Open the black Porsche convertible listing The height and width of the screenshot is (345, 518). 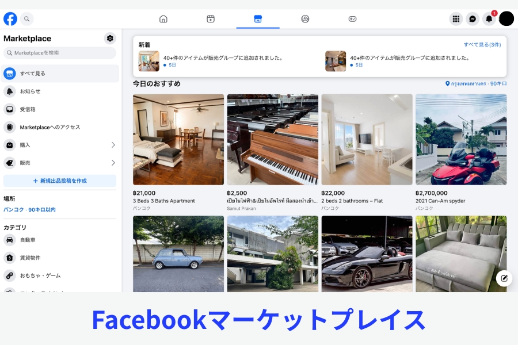(367, 254)
